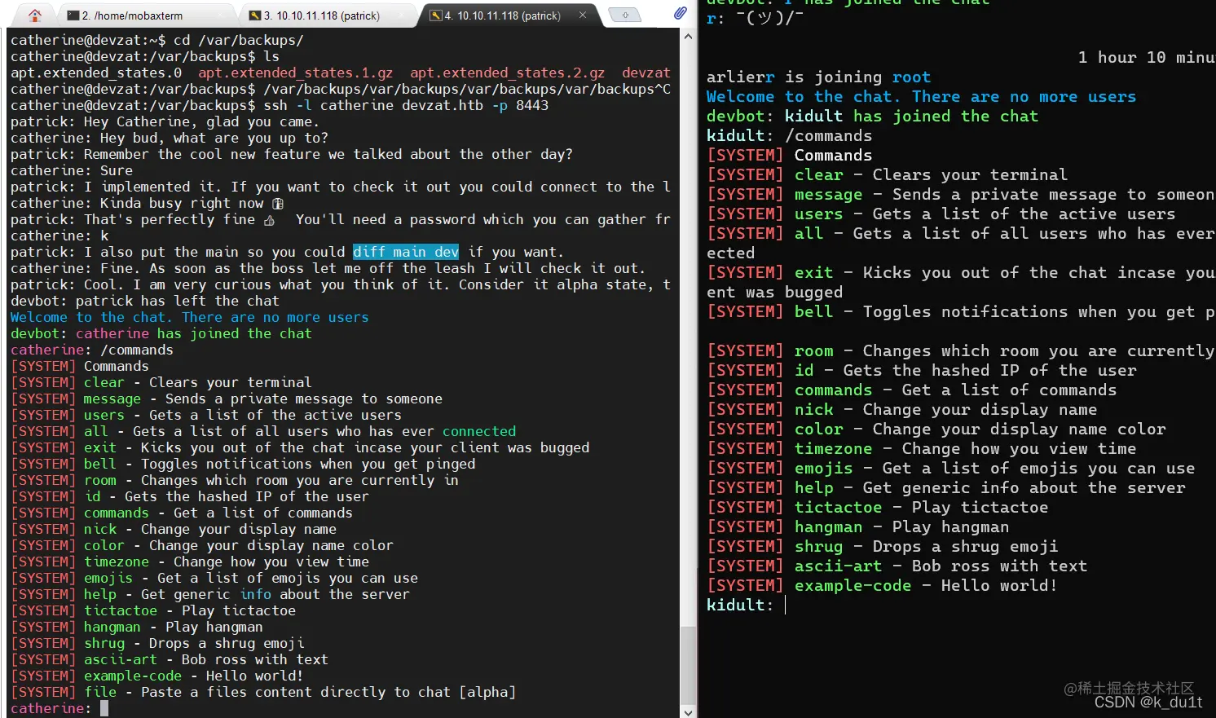
Task: Click 'help' in left command list
Action: tap(100, 594)
